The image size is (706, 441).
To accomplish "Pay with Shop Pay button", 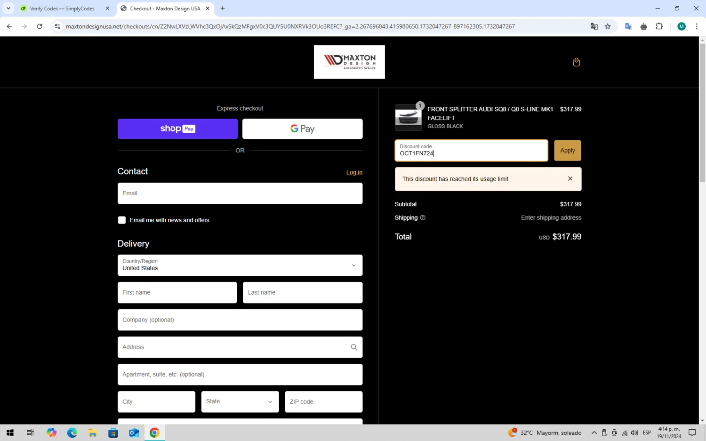I will 177,129.
